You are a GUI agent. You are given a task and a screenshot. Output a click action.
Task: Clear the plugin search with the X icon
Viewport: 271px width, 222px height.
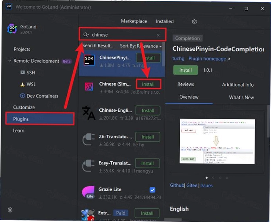coord(158,35)
